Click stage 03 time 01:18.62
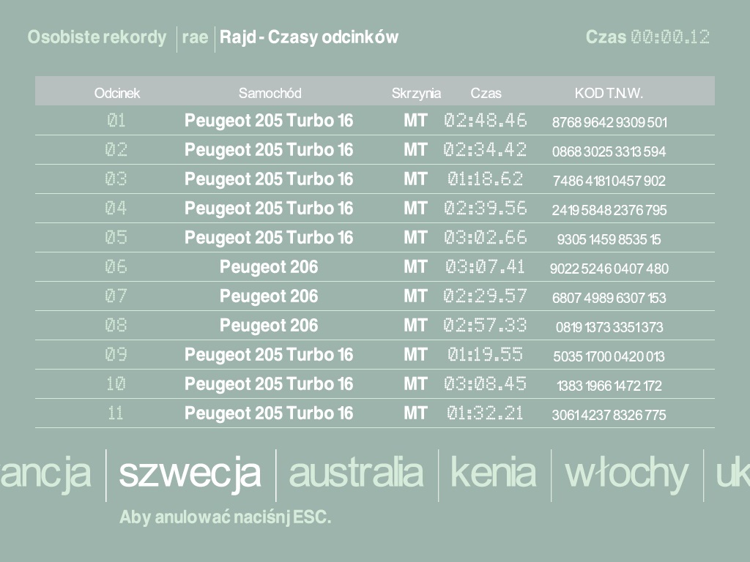Screen dimensions: 750x562 [x=485, y=179]
